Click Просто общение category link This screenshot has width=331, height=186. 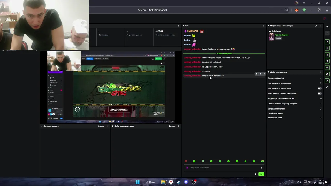(x=282, y=35)
